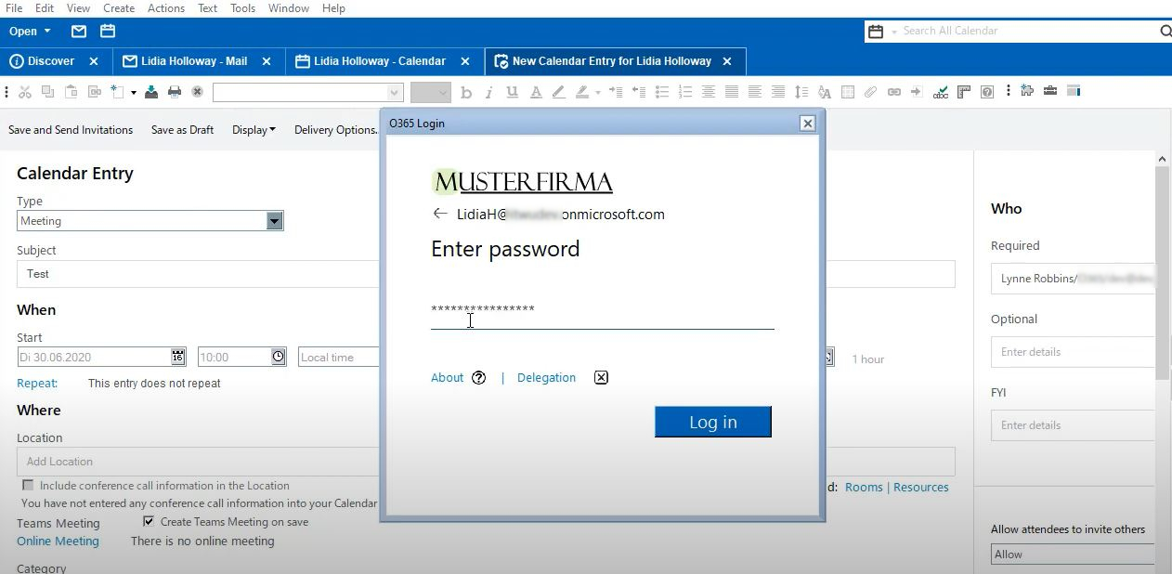Toggle underline text formatting
The image size is (1172, 574).
click(x=512, y=92)
